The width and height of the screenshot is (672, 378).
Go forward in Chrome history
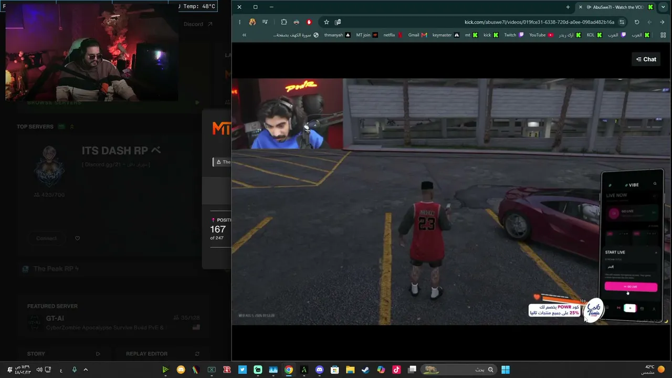[649, 22]
